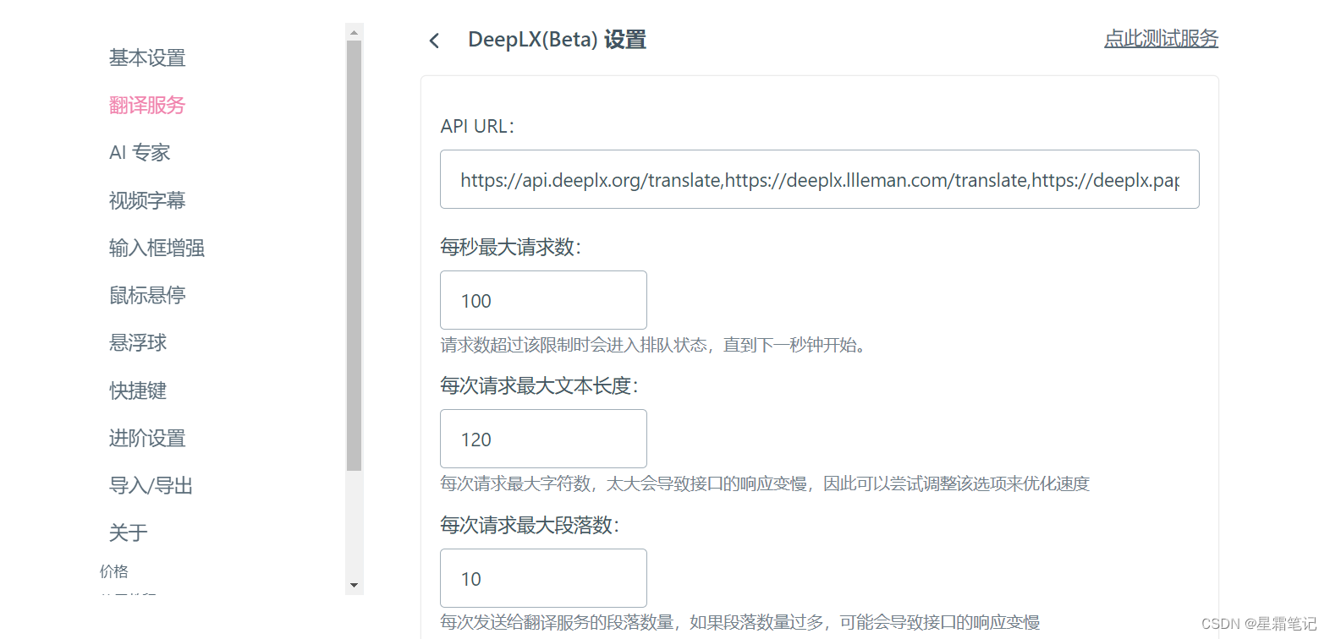Open 输入框增强 settings
The height and width of the screenshot is (639, 1330).
(x=157, y=248)
